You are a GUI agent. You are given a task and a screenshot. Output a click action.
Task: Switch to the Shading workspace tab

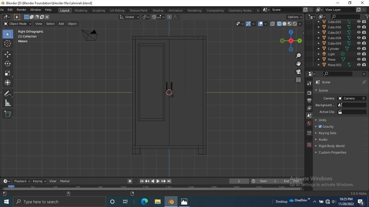pyautogui.click(x=158, y=11)
